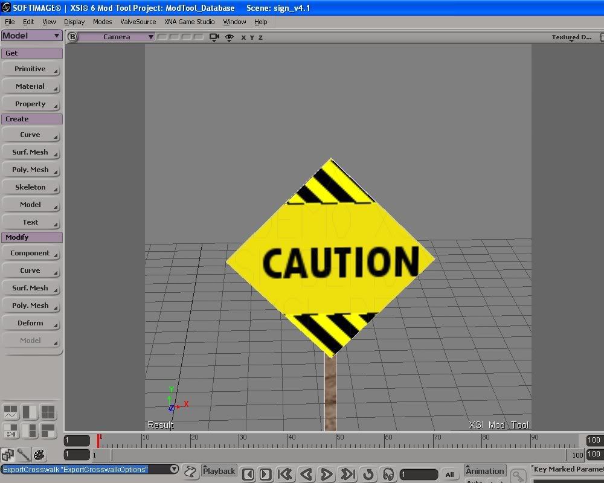Open the Animation menu button
This screenshot has width=604, height=483.
click(485, 471)
